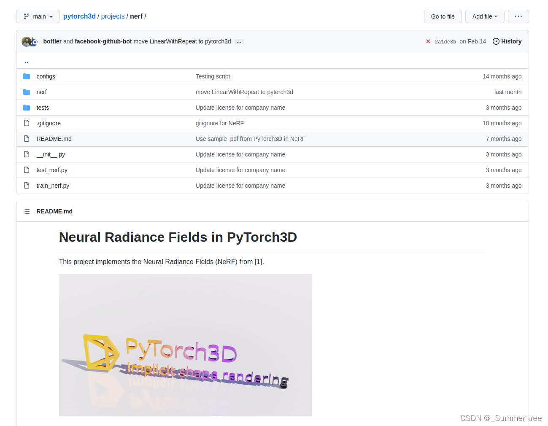The height and width of the screenshot is (426, 548).
Task: Open 'gitignore for NeRF' commit message
Action: tap(220, 123)
